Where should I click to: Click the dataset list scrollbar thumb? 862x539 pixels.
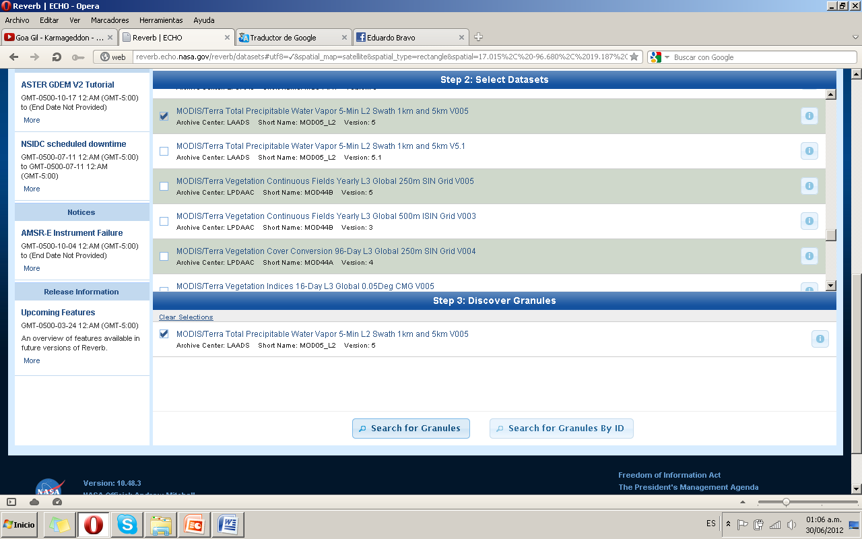[x=831, y=234]
